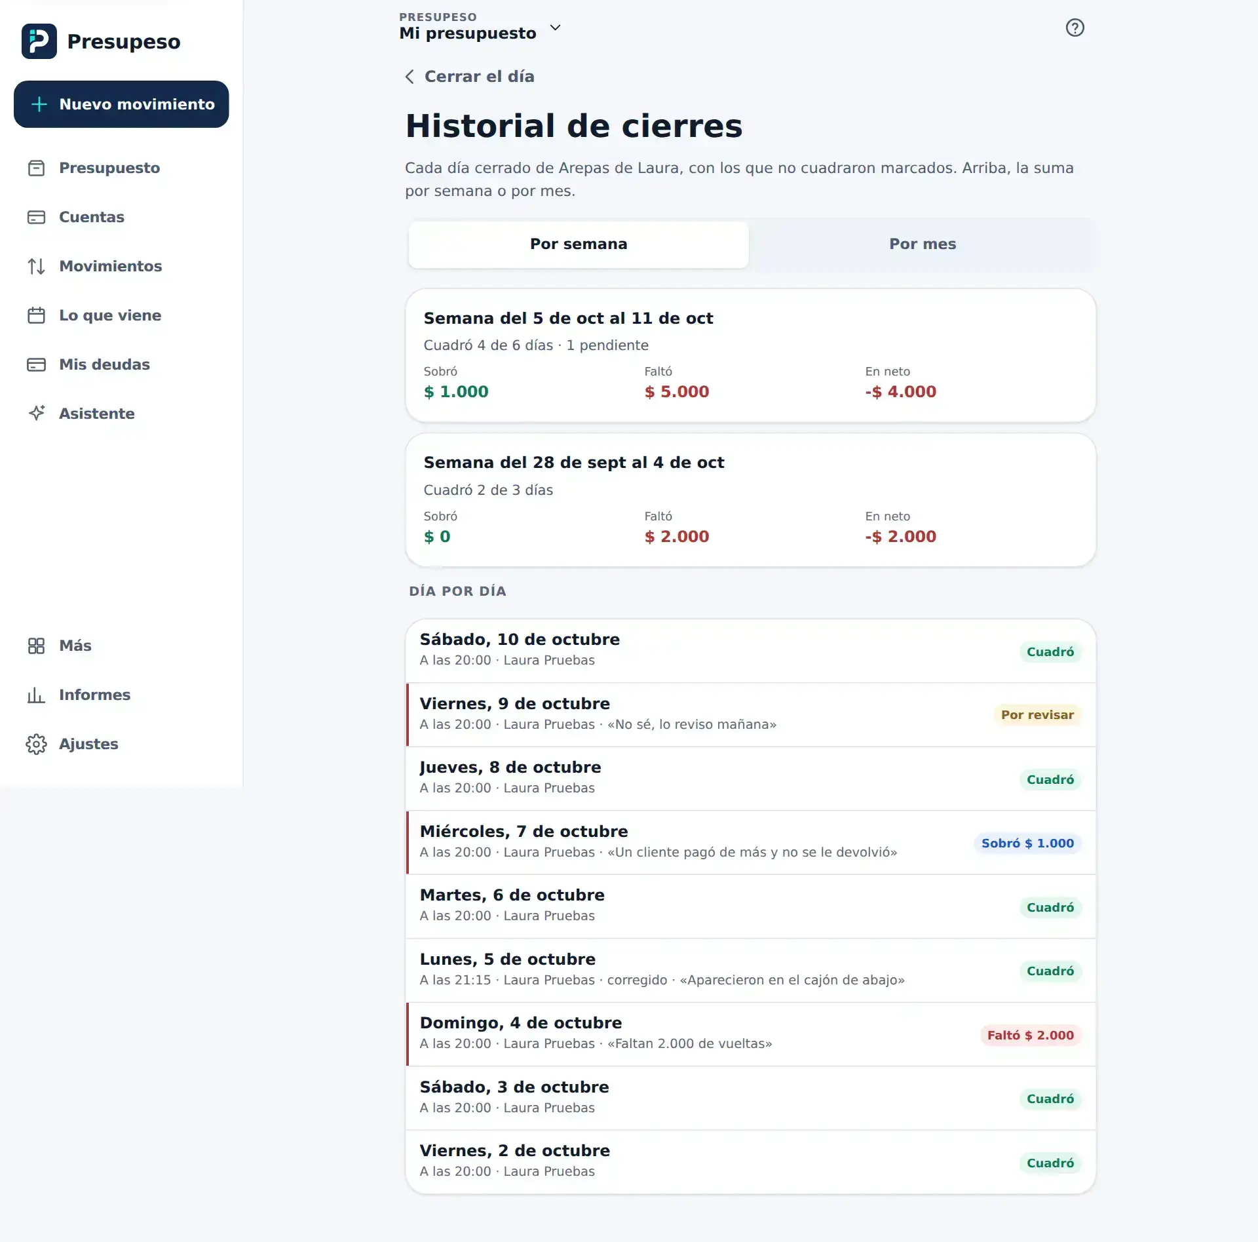This screenshot has height=1242, width=1258.
Task: Open the Sábado, 3 de octubre row
Action: (750, 1098)
